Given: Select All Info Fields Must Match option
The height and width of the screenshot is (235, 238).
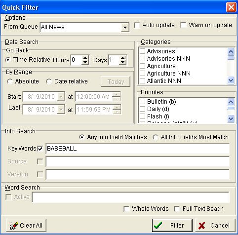Looking at the screenshot, I should pyautogui.click(x=156, y=137).
